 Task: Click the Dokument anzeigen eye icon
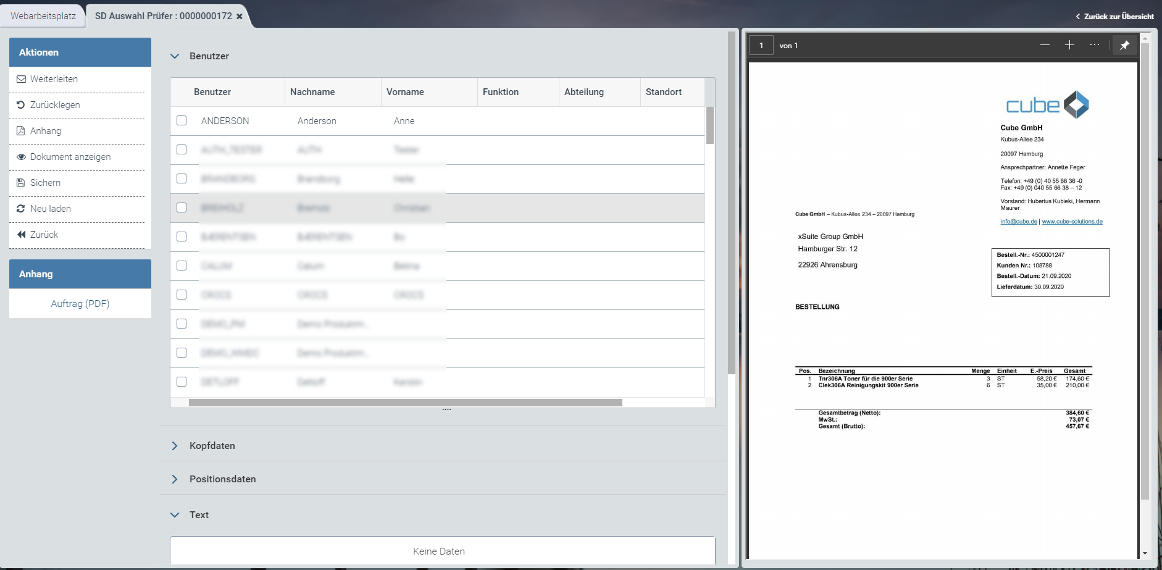tap(21, 157)
